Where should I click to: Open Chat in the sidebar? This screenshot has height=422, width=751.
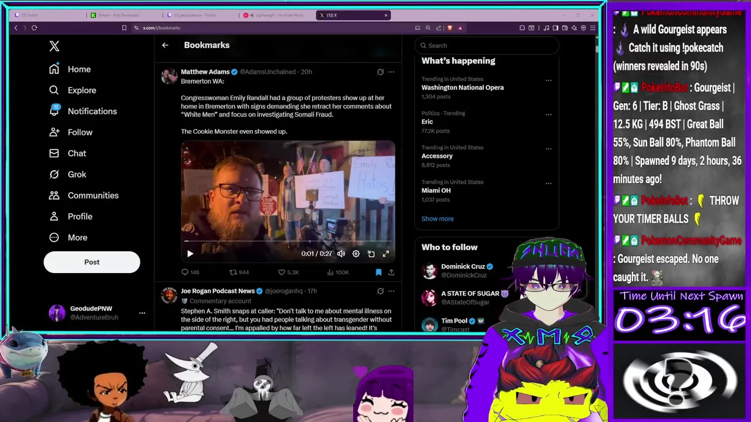click(67, 154)
